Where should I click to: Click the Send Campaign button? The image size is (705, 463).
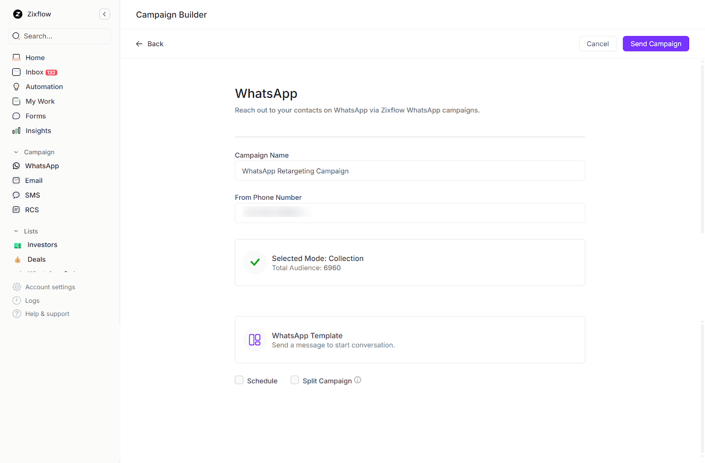[656, 44]
